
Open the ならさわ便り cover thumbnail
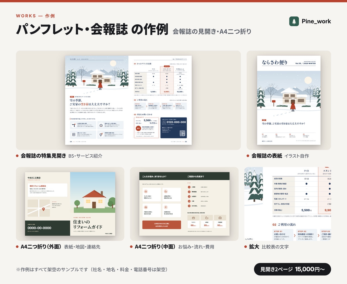(x=289, y=100)
